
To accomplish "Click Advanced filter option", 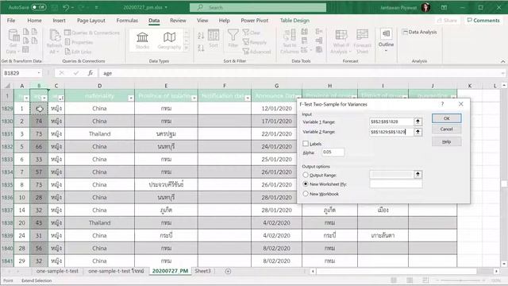I will [x=256, y=52].
